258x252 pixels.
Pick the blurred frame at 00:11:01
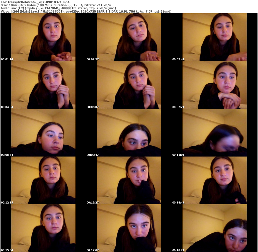pyautogui.click(x=215, y=133)
